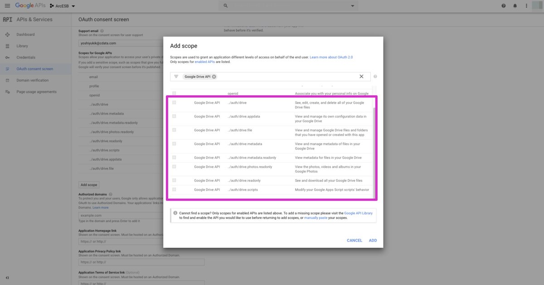Expand the search bar dropdown arrow

pos(353,6)
